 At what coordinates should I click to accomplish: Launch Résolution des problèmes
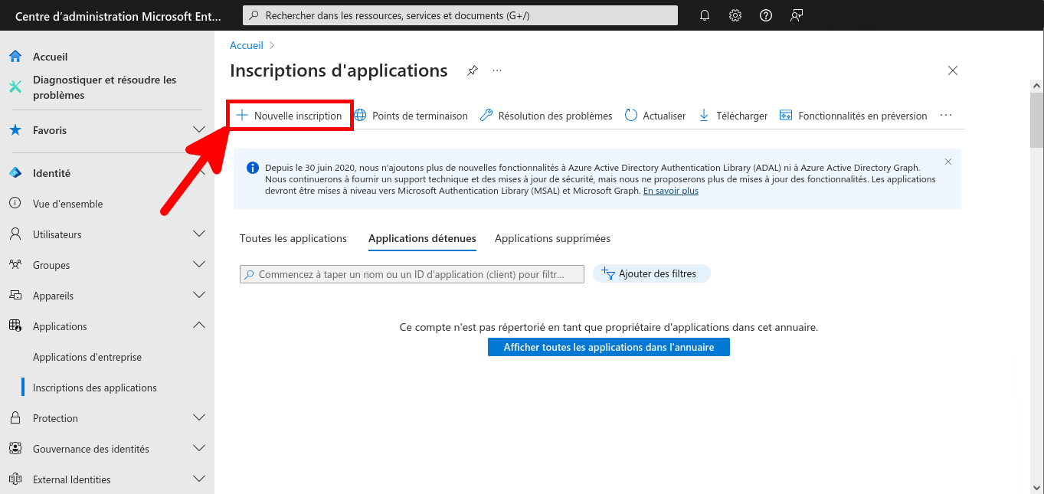[x=545, y=115]
